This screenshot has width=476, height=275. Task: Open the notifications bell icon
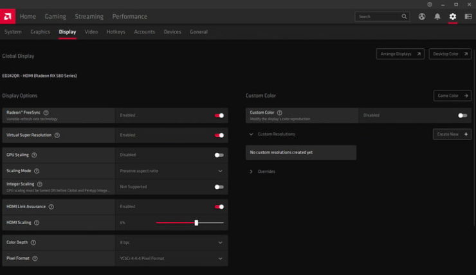[x=437, y=17]
